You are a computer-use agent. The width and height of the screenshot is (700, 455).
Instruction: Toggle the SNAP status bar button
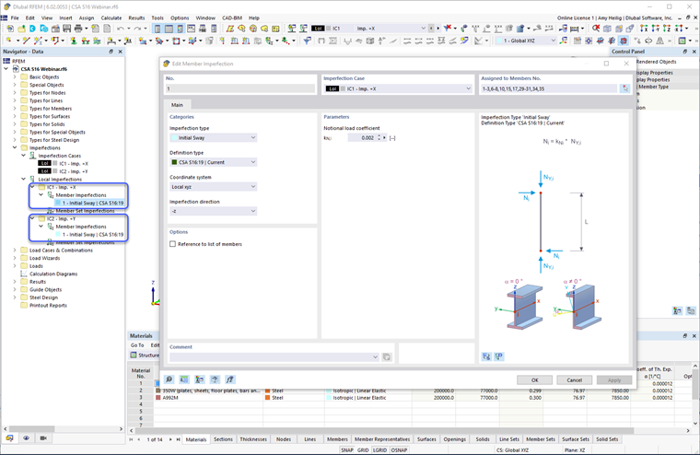(347, 450)
